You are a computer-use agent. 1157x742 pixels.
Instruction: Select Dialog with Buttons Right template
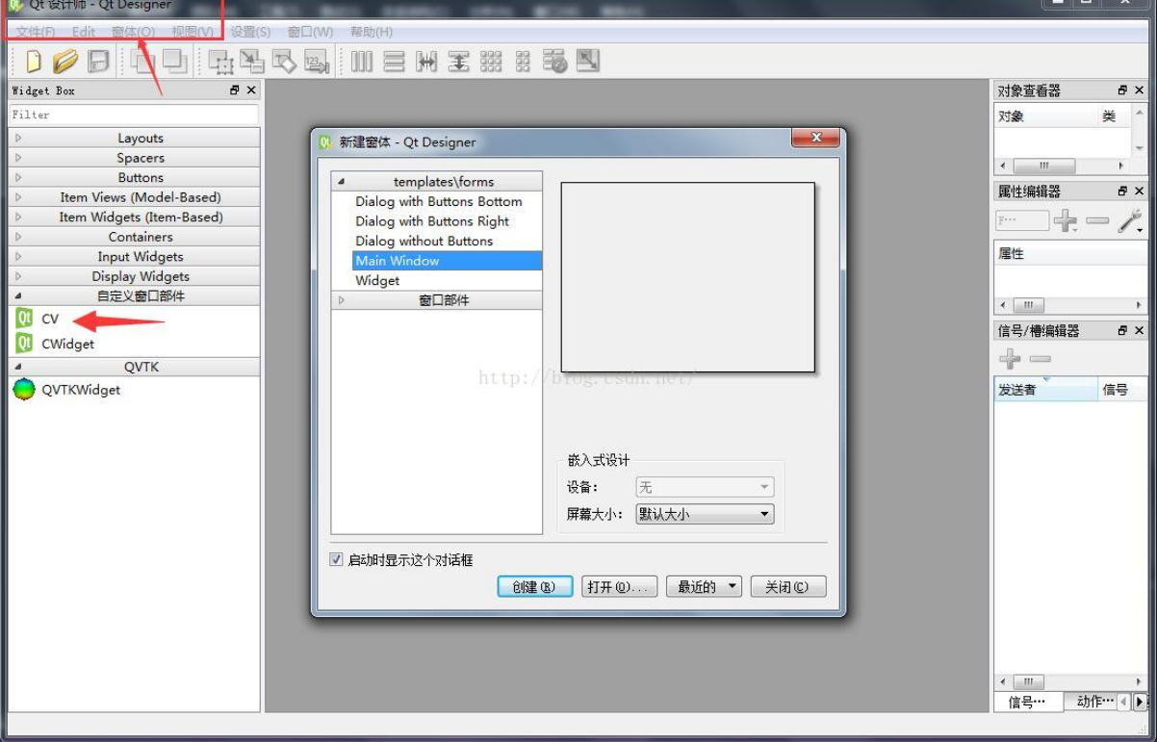[432, 220]
